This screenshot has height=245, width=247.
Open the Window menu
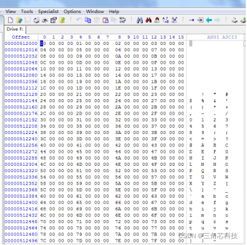pyautogui.click(x=95, y=12)
